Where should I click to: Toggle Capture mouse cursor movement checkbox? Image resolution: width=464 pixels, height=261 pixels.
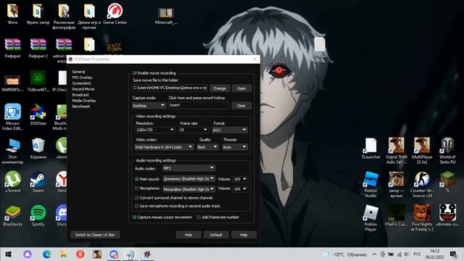coord(134,217)
